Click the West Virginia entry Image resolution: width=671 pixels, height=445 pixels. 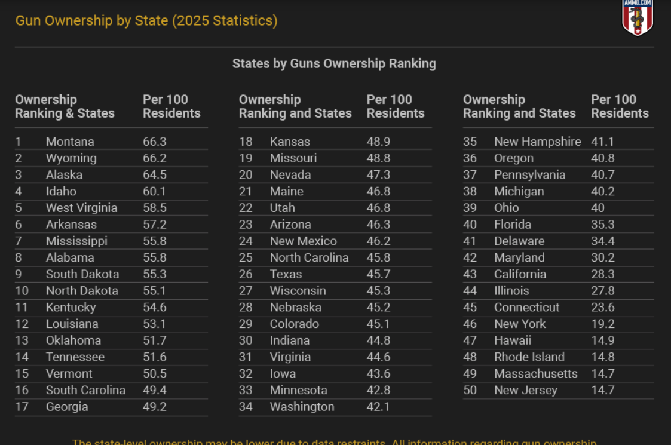(81, 208)
